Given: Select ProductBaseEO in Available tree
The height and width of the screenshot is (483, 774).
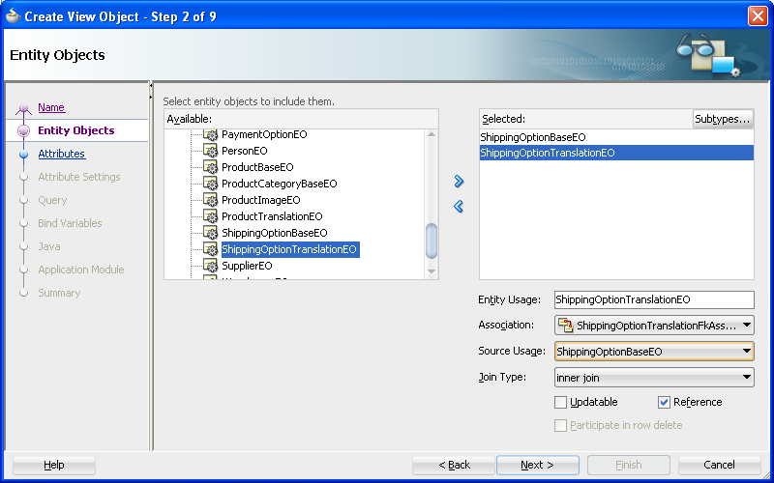Looking at the screenshot, I should point(257,167).
